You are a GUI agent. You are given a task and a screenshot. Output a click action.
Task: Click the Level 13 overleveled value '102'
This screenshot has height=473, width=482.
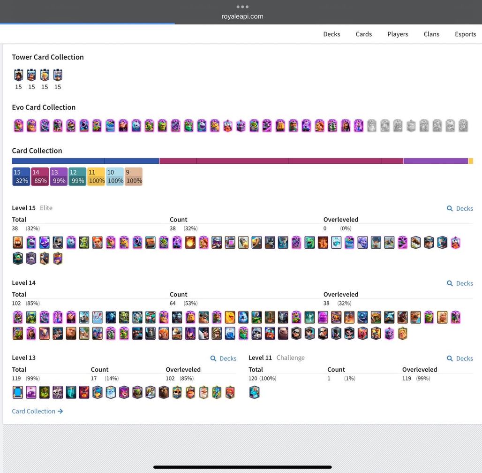coord(170,378)
